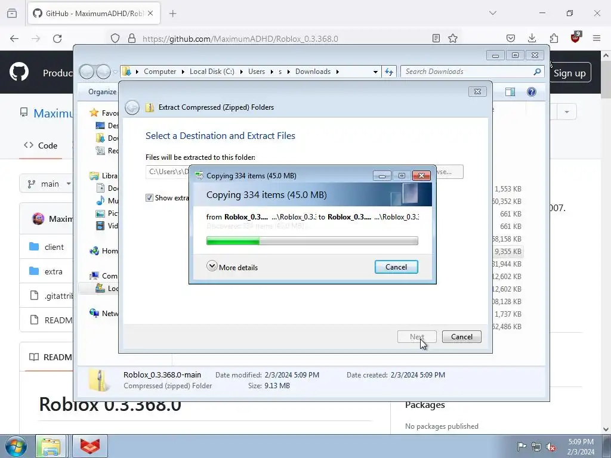This screenshot has height=458, width=611.
Task: Reload the GitHub page in browser
Action: (57, 38)
